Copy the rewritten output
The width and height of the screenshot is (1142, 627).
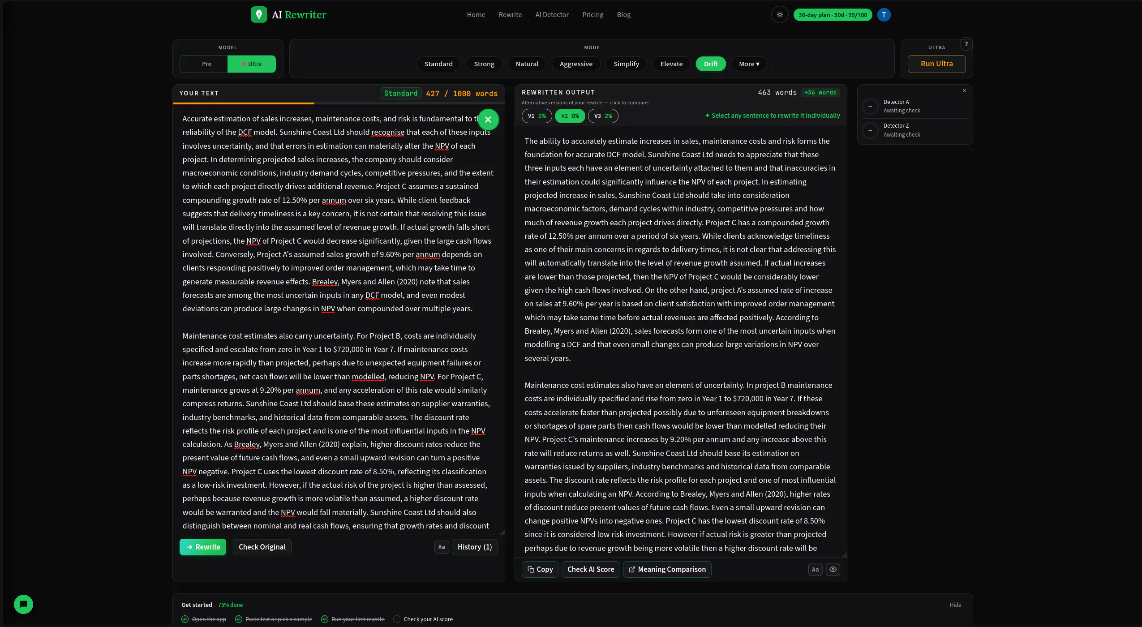(x=540, y=569)
